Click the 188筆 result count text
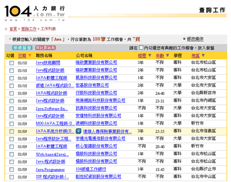The image size is (231, 182). (x=99, y=39)
